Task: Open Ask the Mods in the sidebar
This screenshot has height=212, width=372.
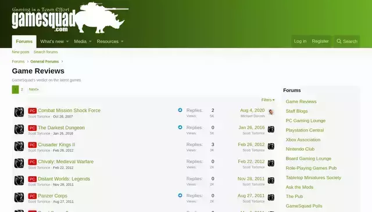Action: (x=299, y=187)
